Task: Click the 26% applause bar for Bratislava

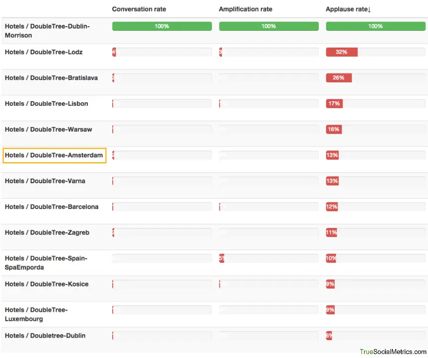Action: click(339, 78)
